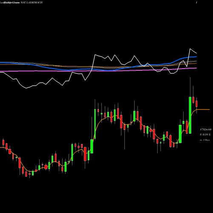Click the '17824.60' price value
This screenshot has height=213, width=213.
(x=206, y=130)
